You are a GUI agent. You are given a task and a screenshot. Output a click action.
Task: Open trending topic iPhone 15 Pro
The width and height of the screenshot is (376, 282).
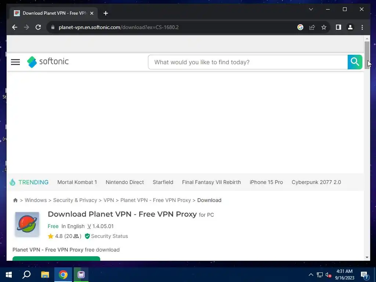click(x=266, y=182)
